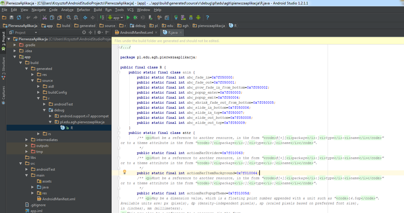Click the agh breadcrumb item
Screen dimensions: 404x213
(x=183, y=26)
